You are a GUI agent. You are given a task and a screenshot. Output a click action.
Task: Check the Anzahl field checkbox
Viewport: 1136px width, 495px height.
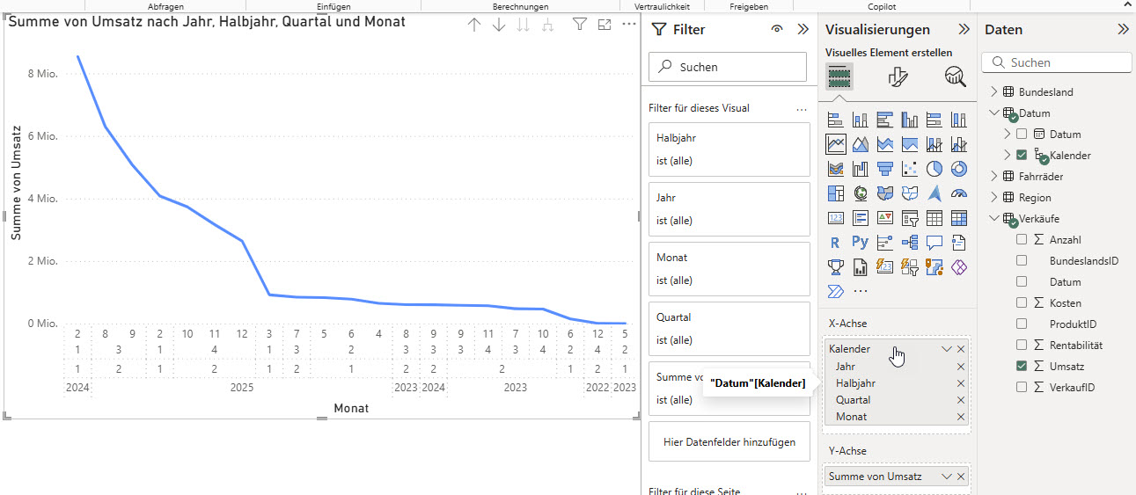coord(1022,240)
